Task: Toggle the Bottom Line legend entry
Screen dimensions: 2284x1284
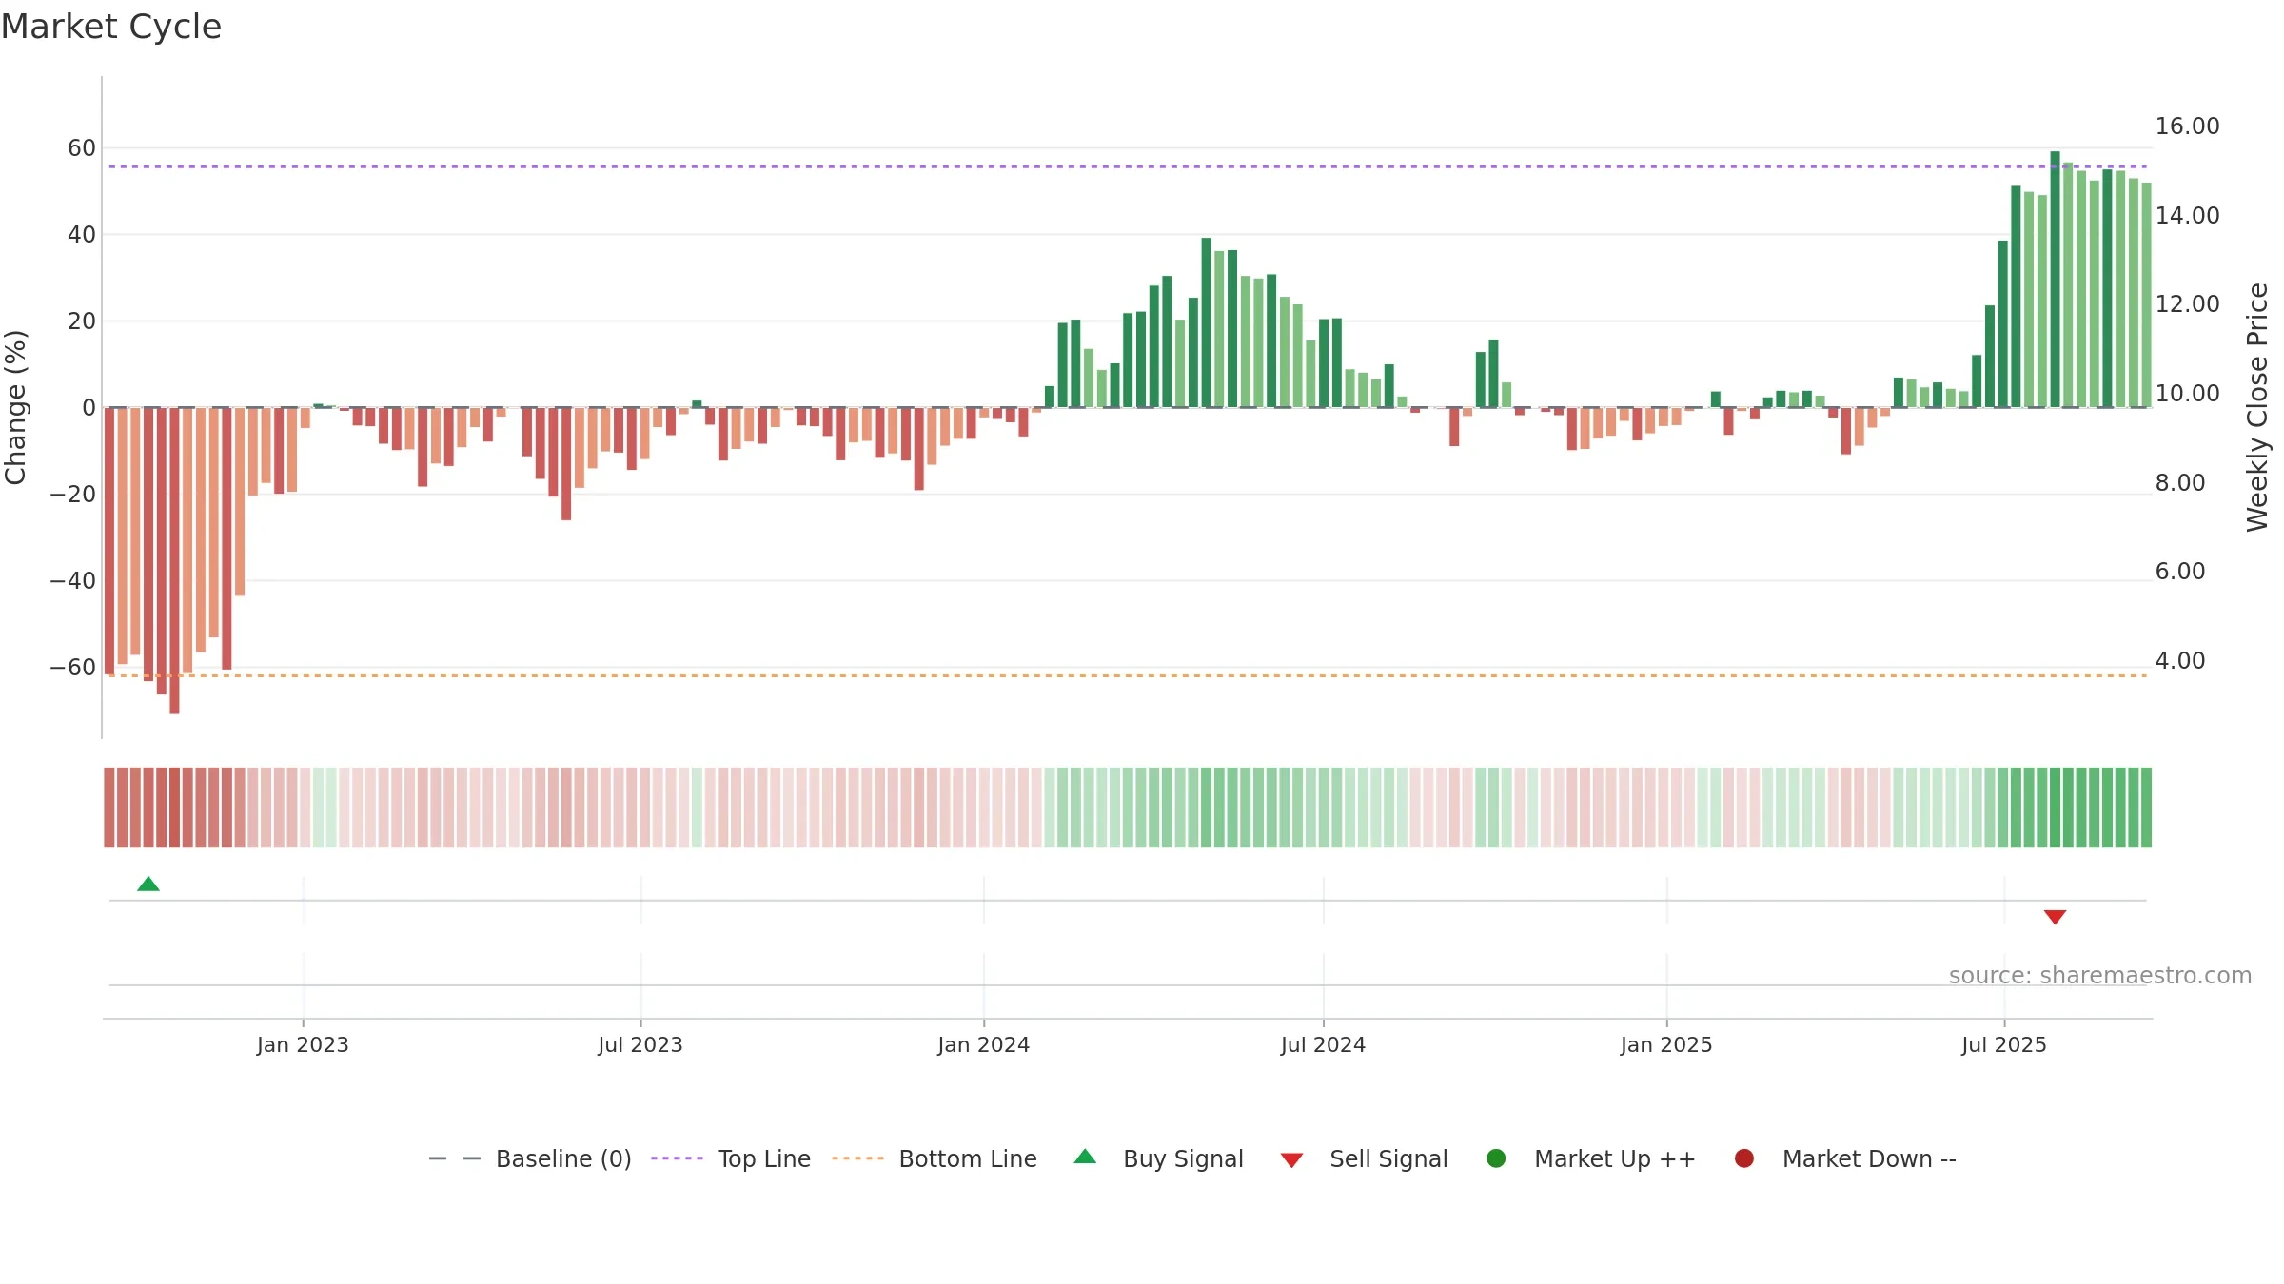Action: click(935, 1158)
